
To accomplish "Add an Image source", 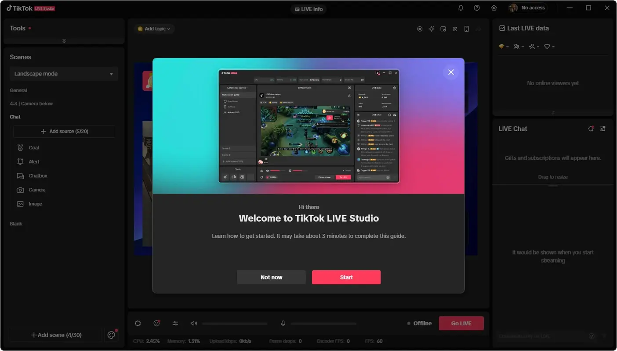I will [x=36, y=204].
